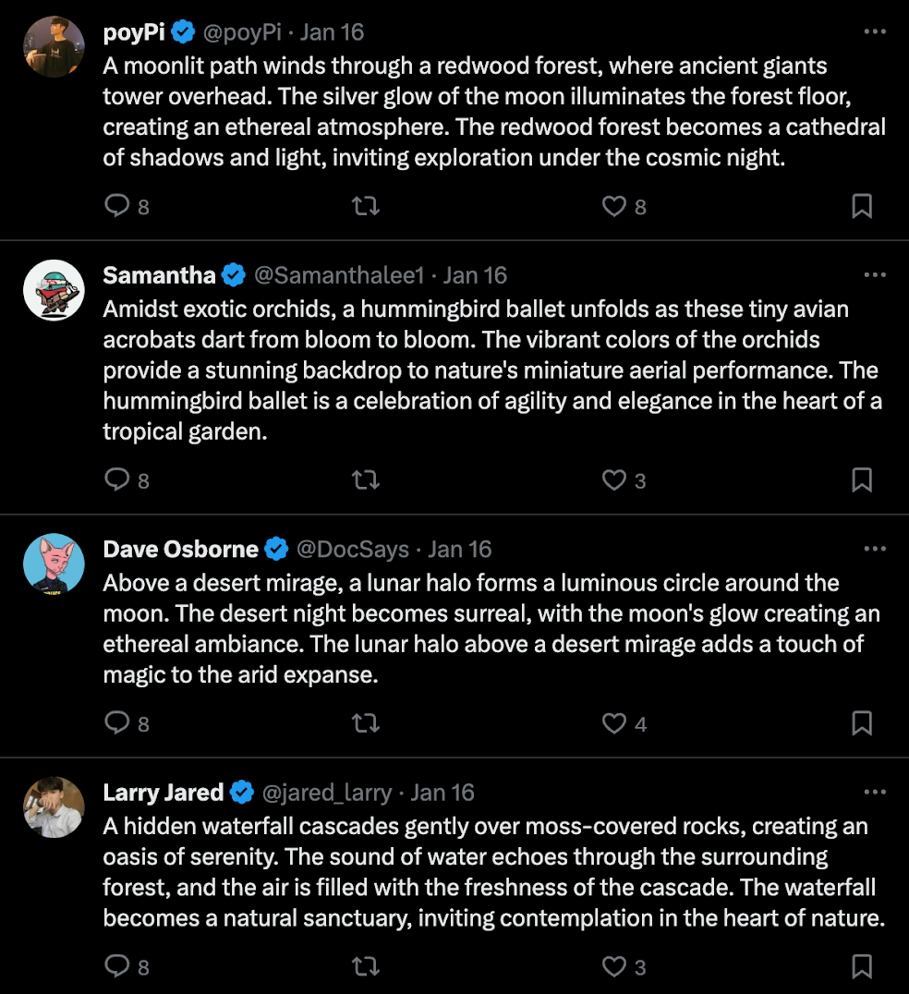Like Dave Osborne's lunar halo post
The image size is (909, 994).
pyautogui.click(x=614, y=723)
